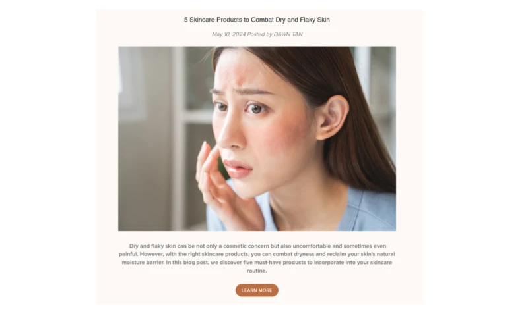The height and width of the screenshot is (316, 528).
Task: Click the 'Posted by' text in byline
Action: (x=259, y=34)
